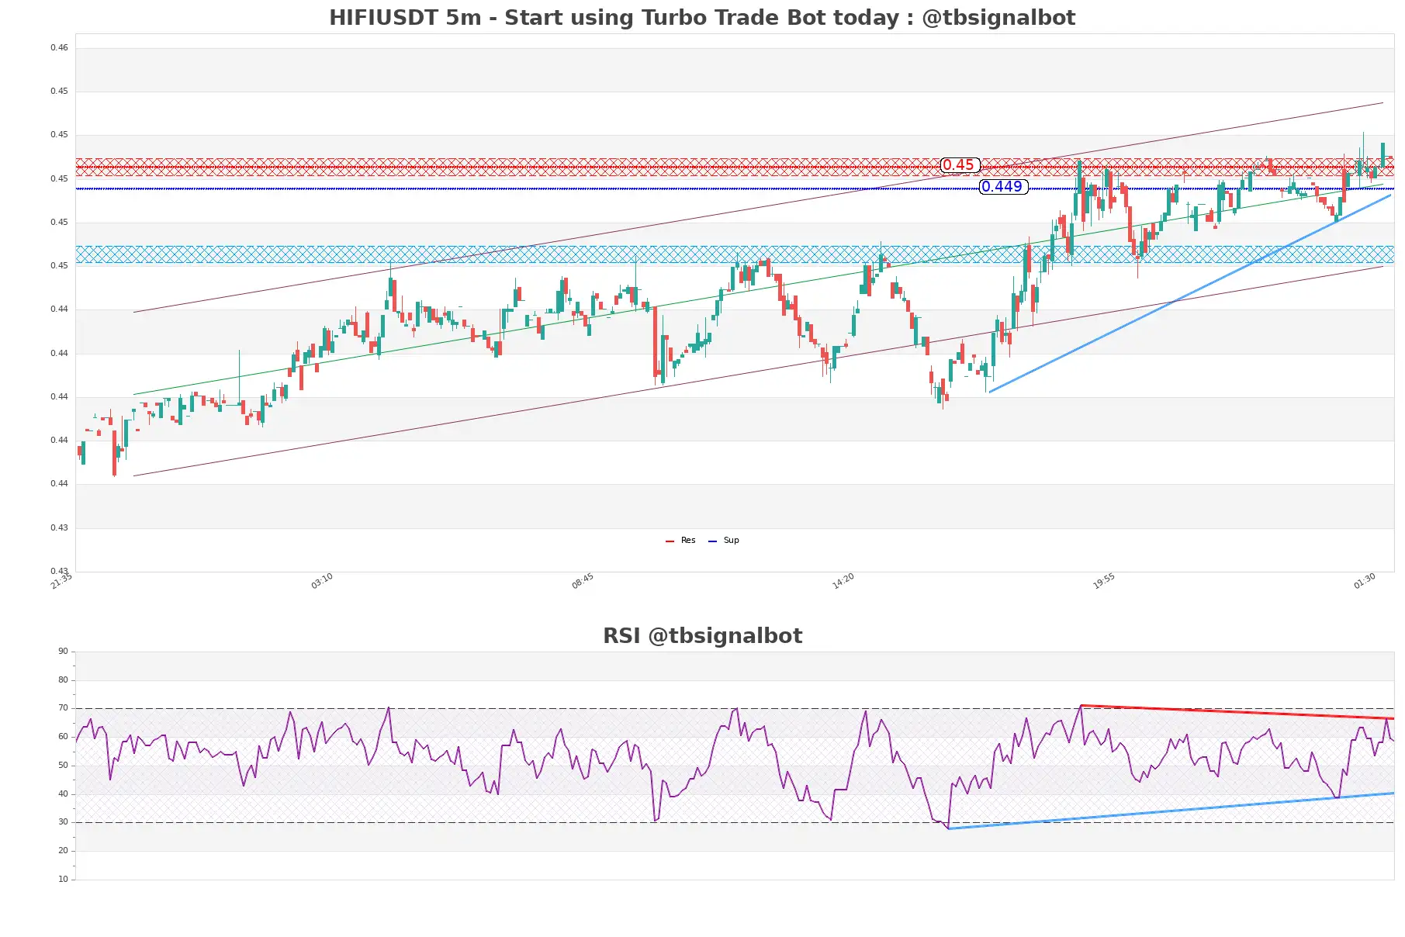
Task: Click the 21:35 time axis label
Action: tap(61, 581)
